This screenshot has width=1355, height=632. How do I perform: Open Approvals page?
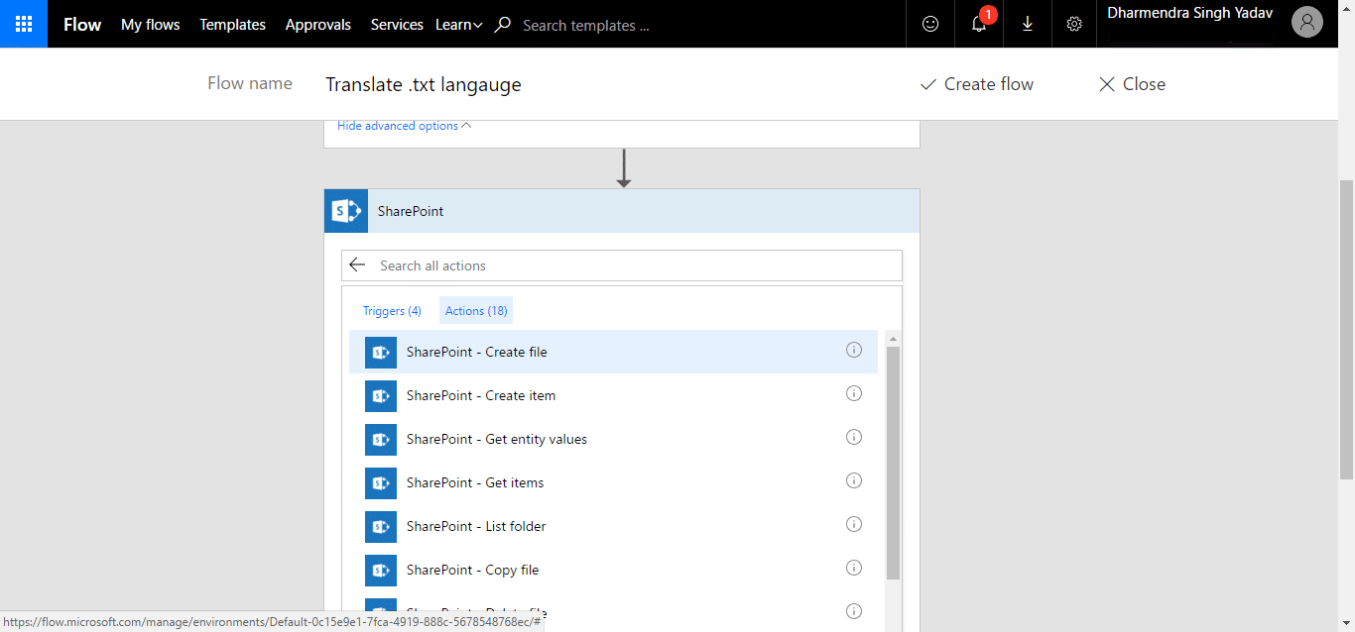pyautogui.click(x=318, y=25)
